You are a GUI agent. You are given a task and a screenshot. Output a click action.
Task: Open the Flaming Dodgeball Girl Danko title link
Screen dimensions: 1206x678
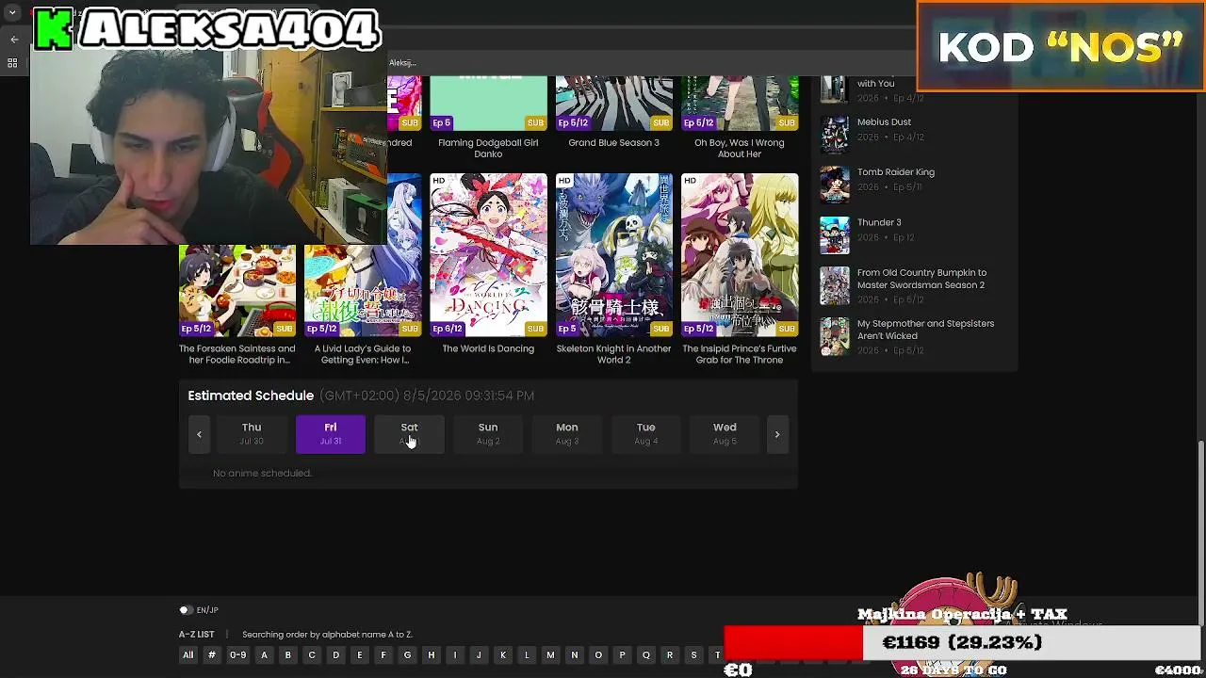click(x=488, y=148)
